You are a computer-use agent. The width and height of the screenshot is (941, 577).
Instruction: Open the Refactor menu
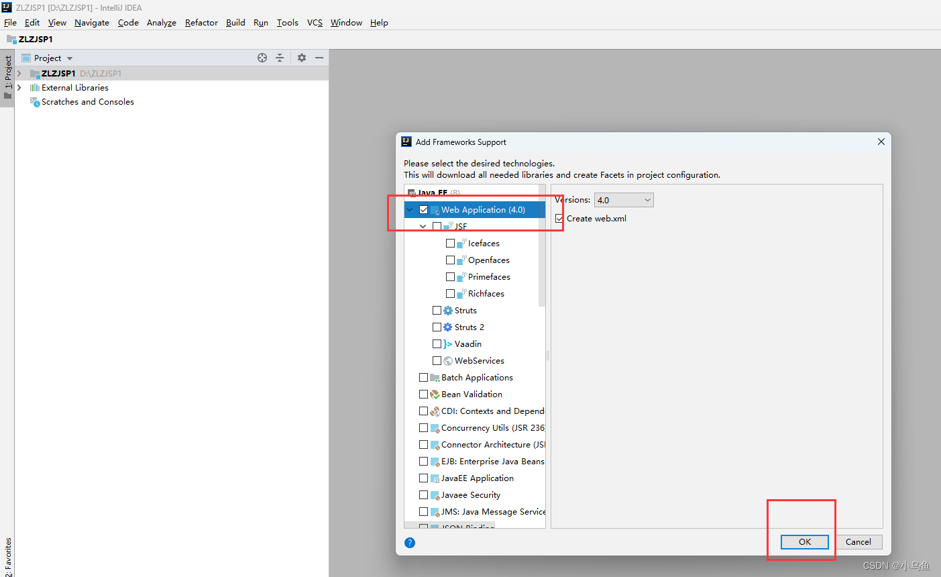click(x=201, y=22)
